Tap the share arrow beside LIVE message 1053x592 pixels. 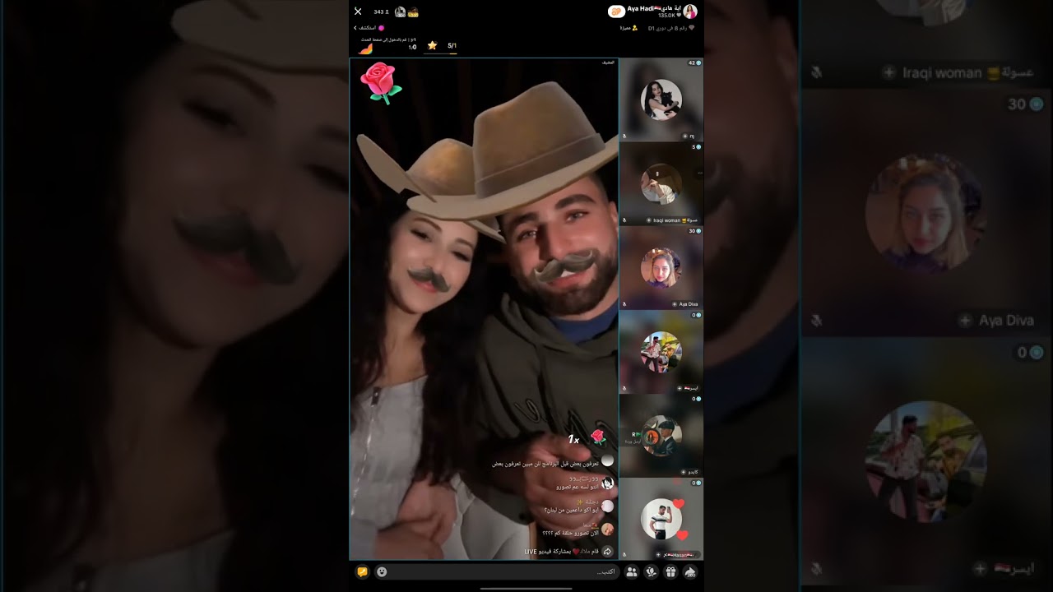coord(608,551)
